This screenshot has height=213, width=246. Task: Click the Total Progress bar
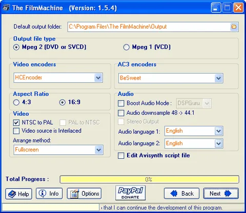(x=149, y=179)
